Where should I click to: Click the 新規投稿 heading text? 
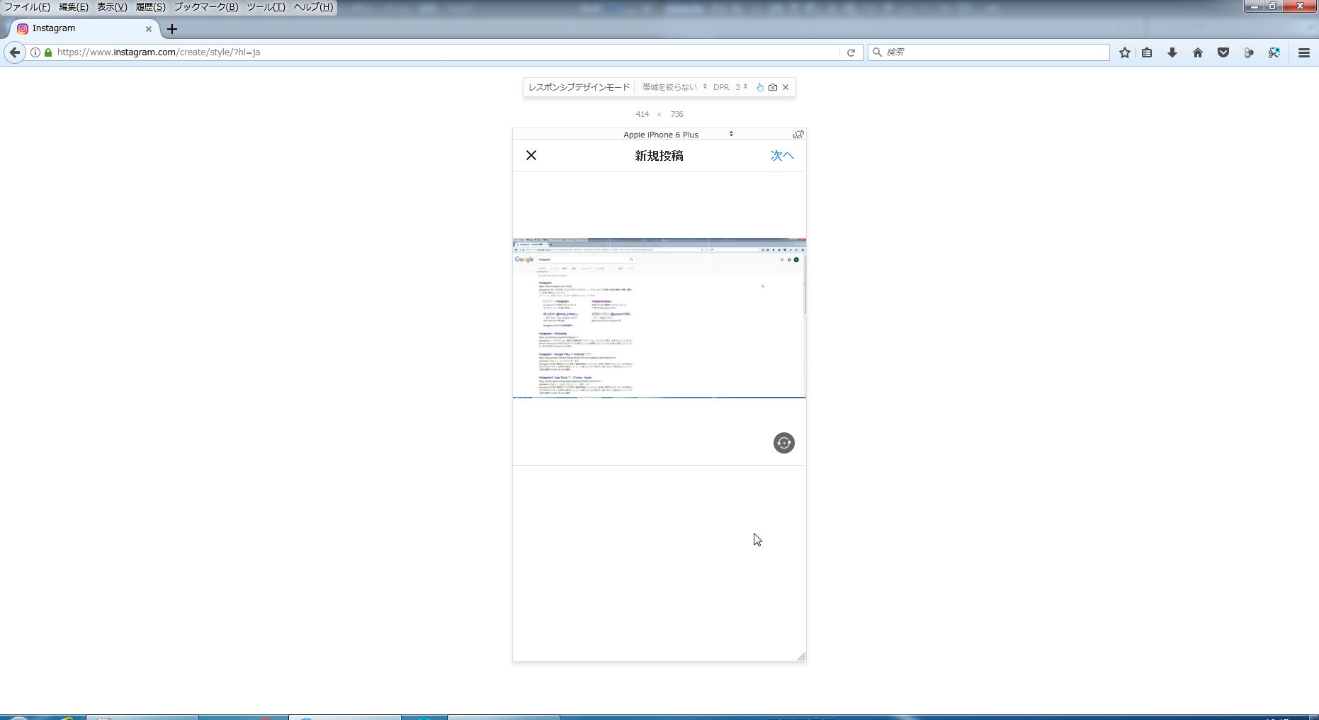click(659, 156)
